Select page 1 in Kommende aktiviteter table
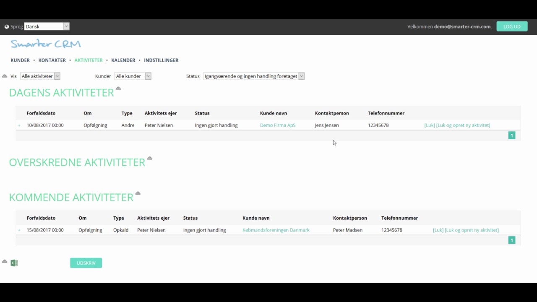Image resolution: width=537 pixels, height=302 pixels. (x=512, y=240)
